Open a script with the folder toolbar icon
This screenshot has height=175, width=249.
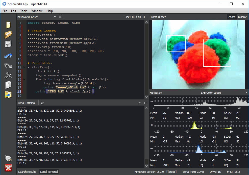(x=8, y=35)
